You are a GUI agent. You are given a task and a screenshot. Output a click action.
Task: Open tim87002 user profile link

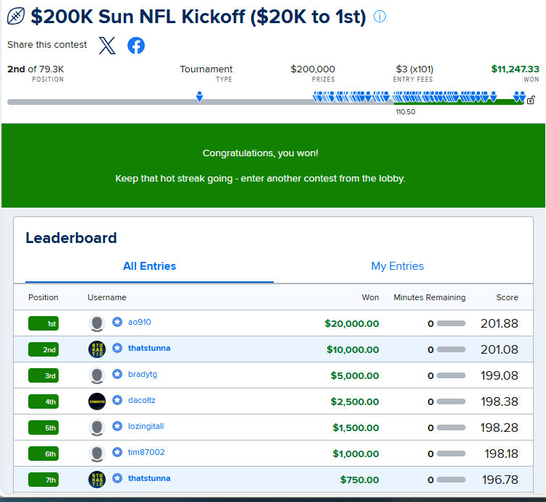[x=146, y=452]
